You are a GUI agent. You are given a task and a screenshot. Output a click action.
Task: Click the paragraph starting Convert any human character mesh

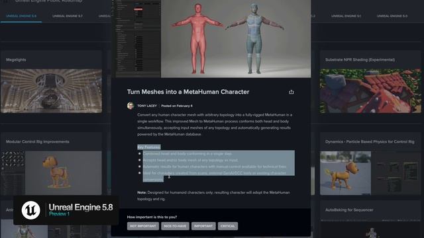pyautogui.click(x=215, y=124)
